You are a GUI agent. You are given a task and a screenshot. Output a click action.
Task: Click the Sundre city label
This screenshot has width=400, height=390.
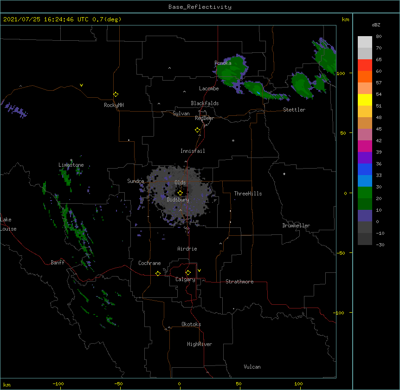[135, 181]
